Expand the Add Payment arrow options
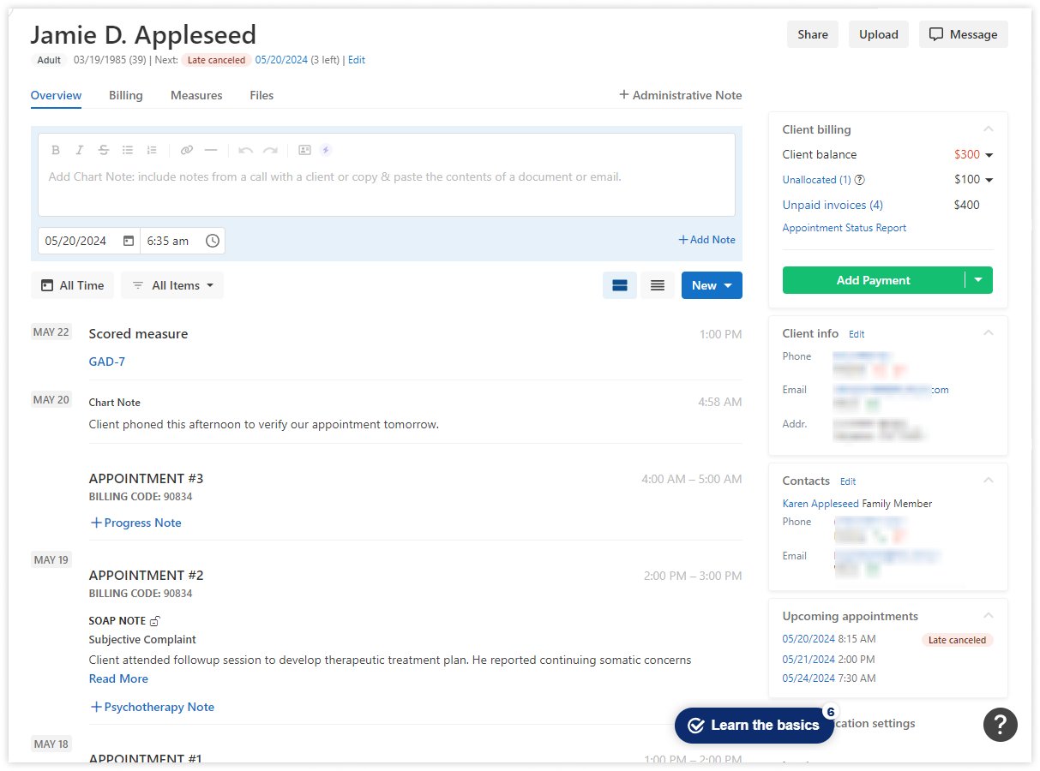This screenshot has height=771, width=1040. [x=978, y=280]
